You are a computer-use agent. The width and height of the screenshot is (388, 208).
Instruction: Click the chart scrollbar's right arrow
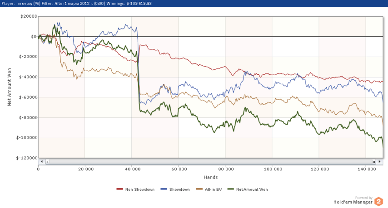click(380, 161)
